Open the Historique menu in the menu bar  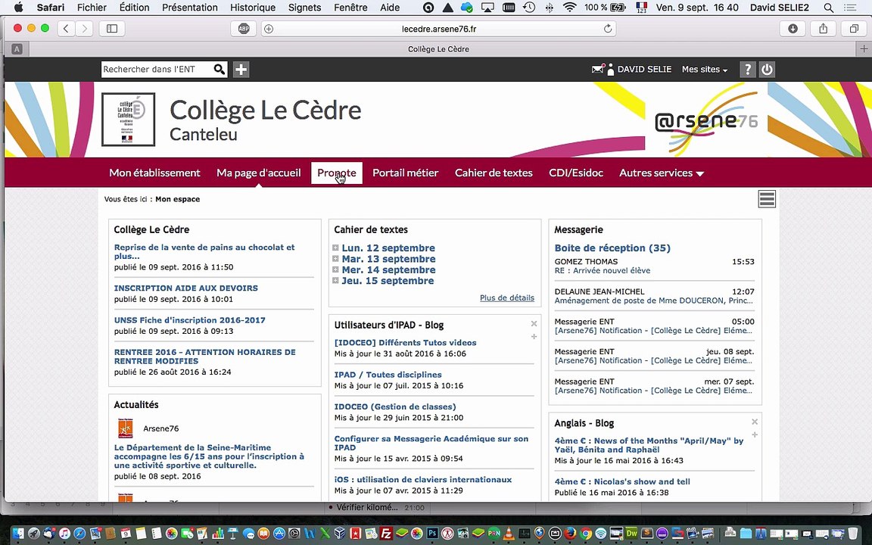[253, 8]
